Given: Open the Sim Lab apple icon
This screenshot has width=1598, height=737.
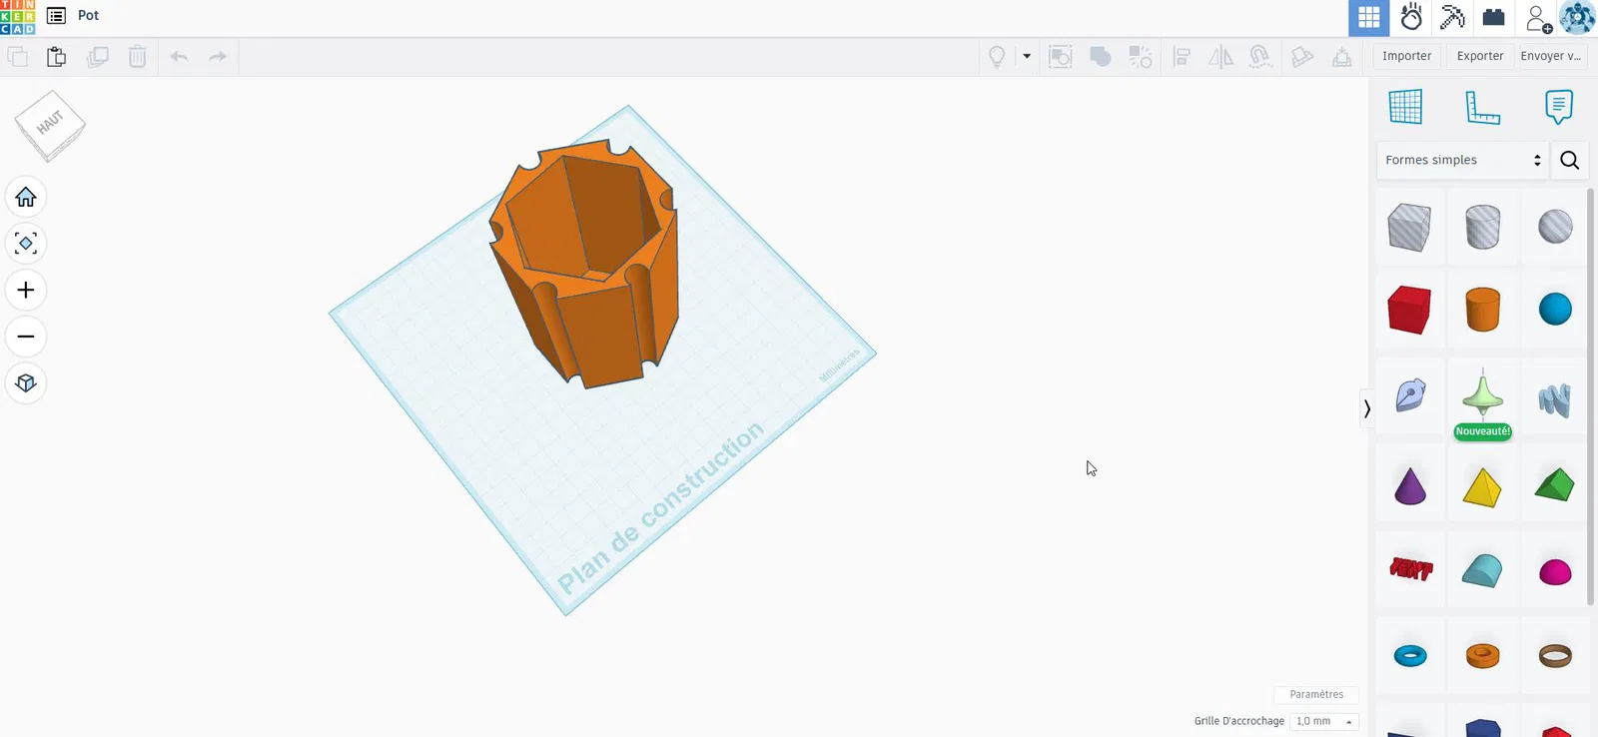Looking at the screenshot, I should [x=1411, y=17].
